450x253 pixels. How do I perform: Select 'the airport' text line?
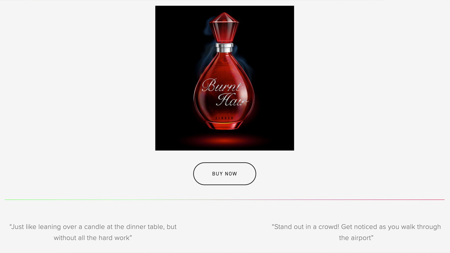point(356,238)
